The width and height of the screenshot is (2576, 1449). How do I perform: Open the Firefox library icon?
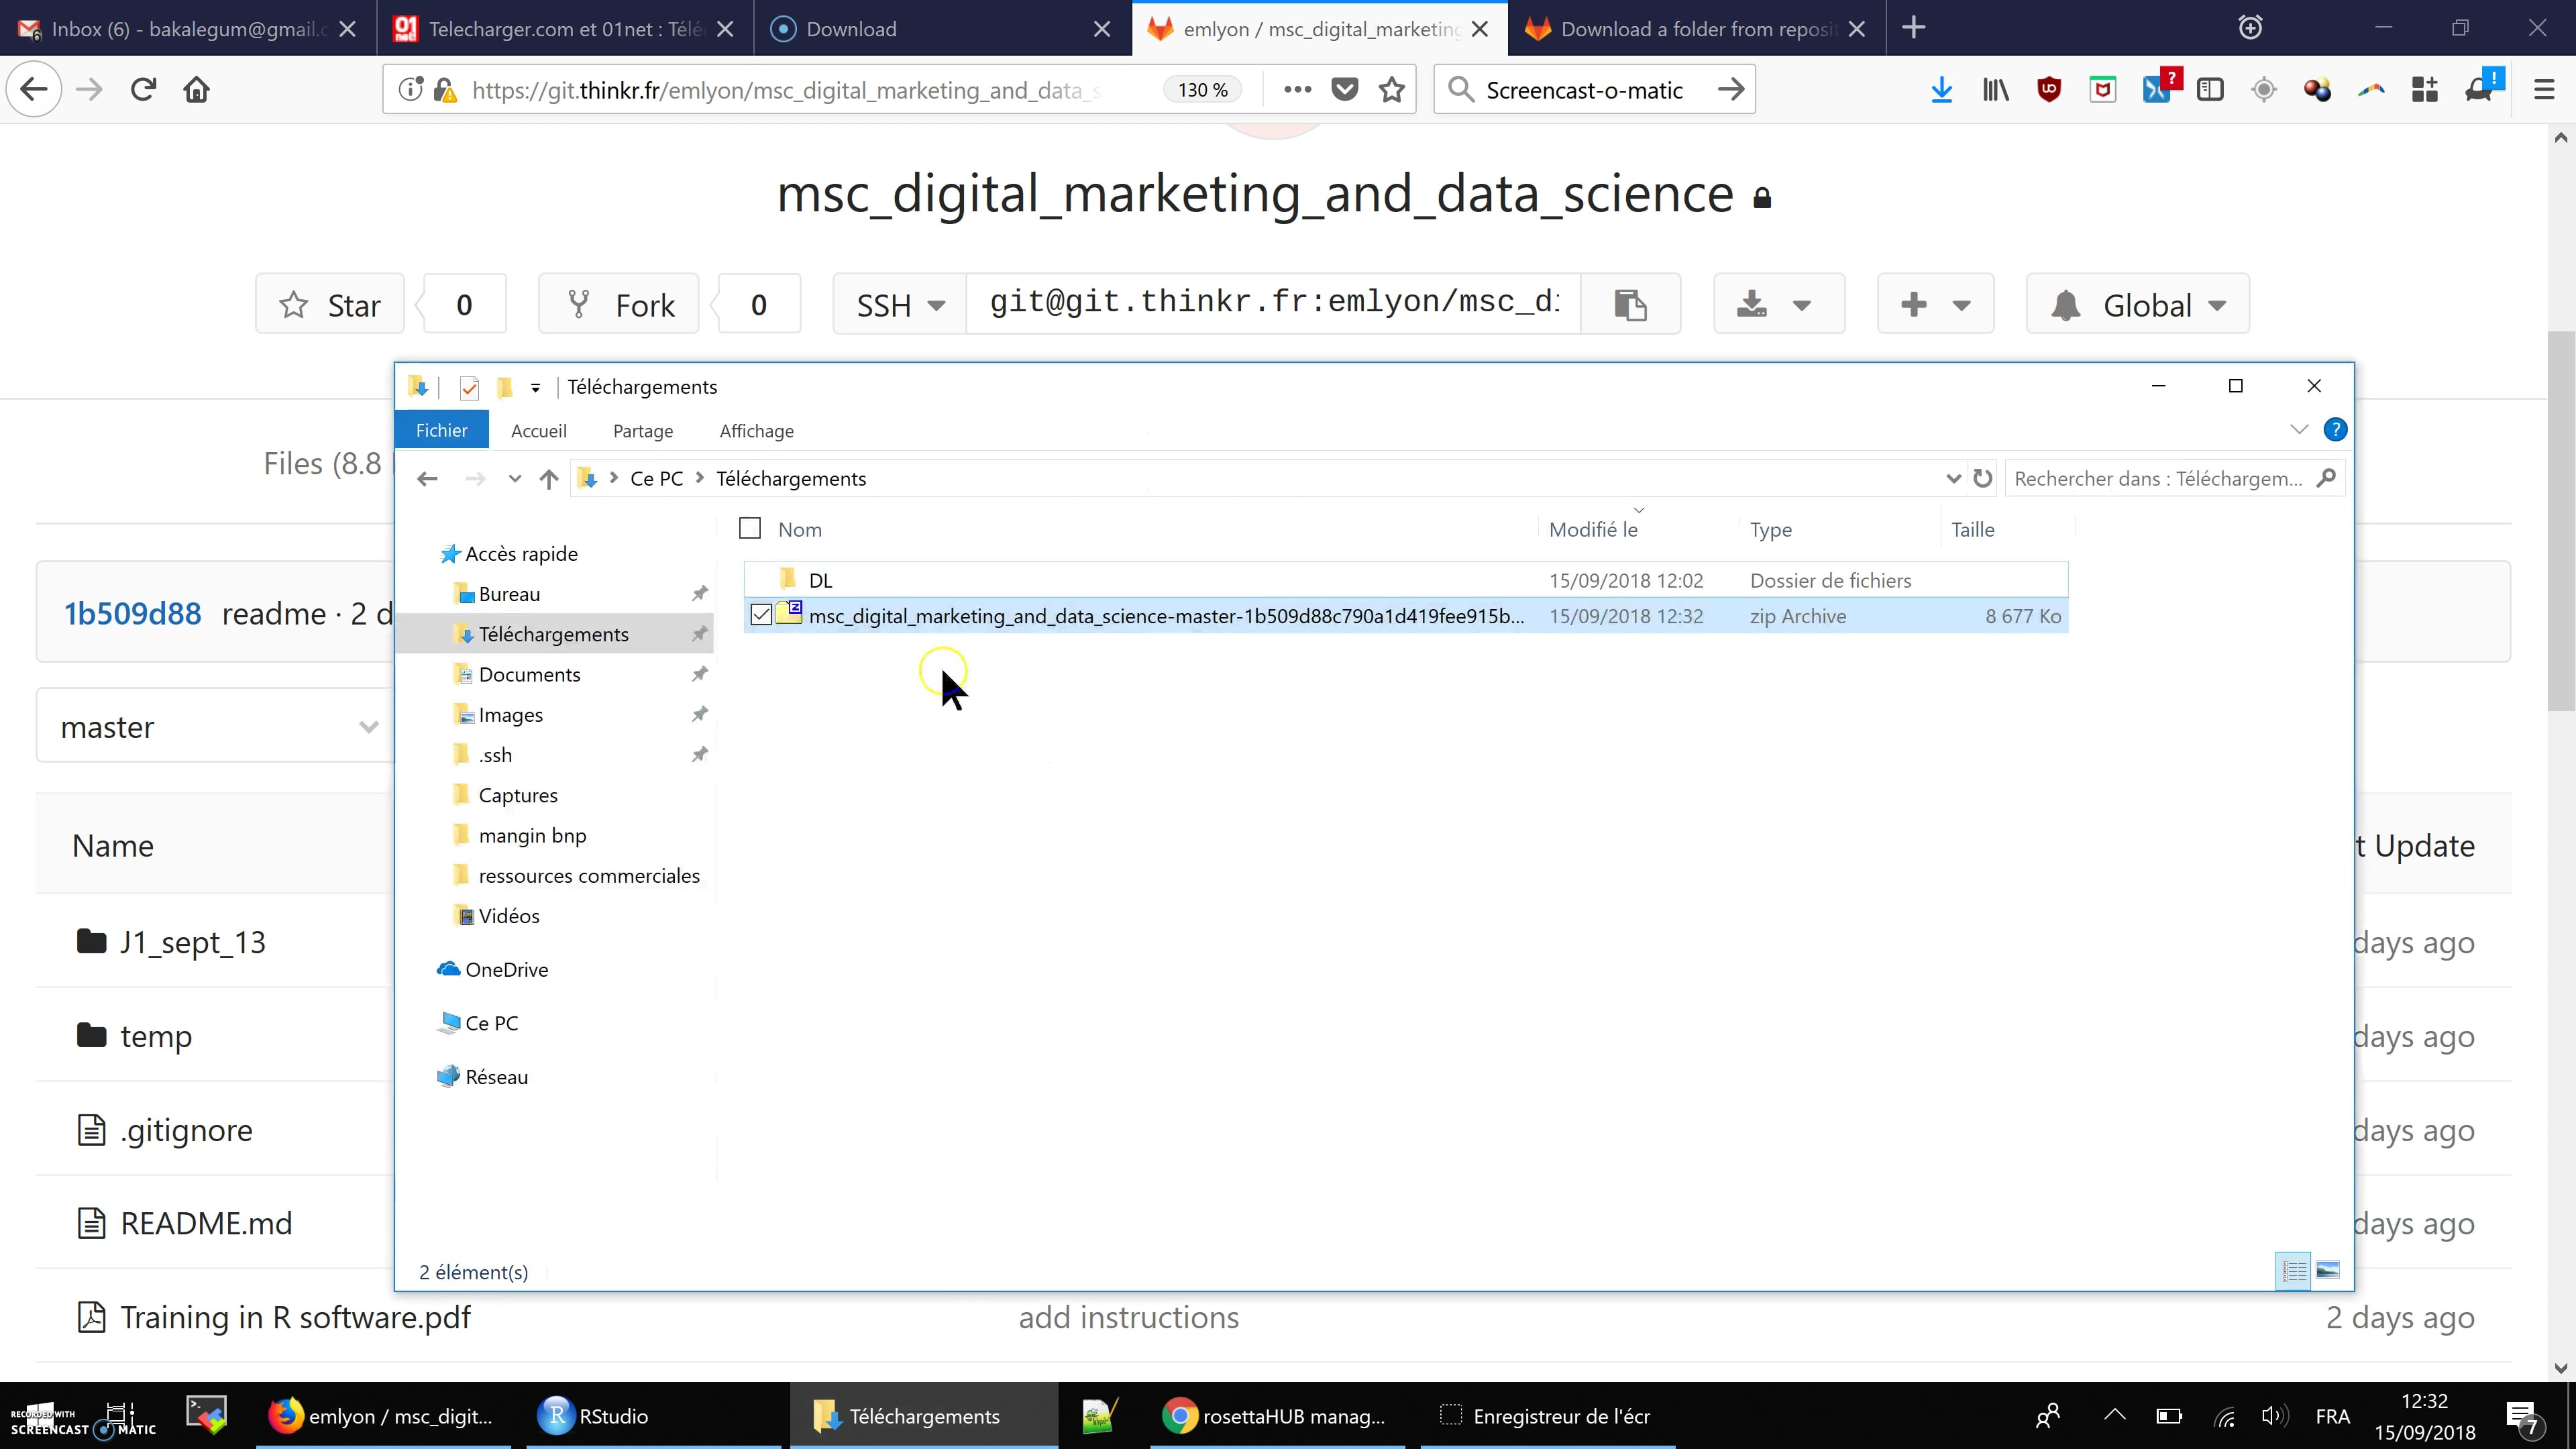tap(1995, 90)
